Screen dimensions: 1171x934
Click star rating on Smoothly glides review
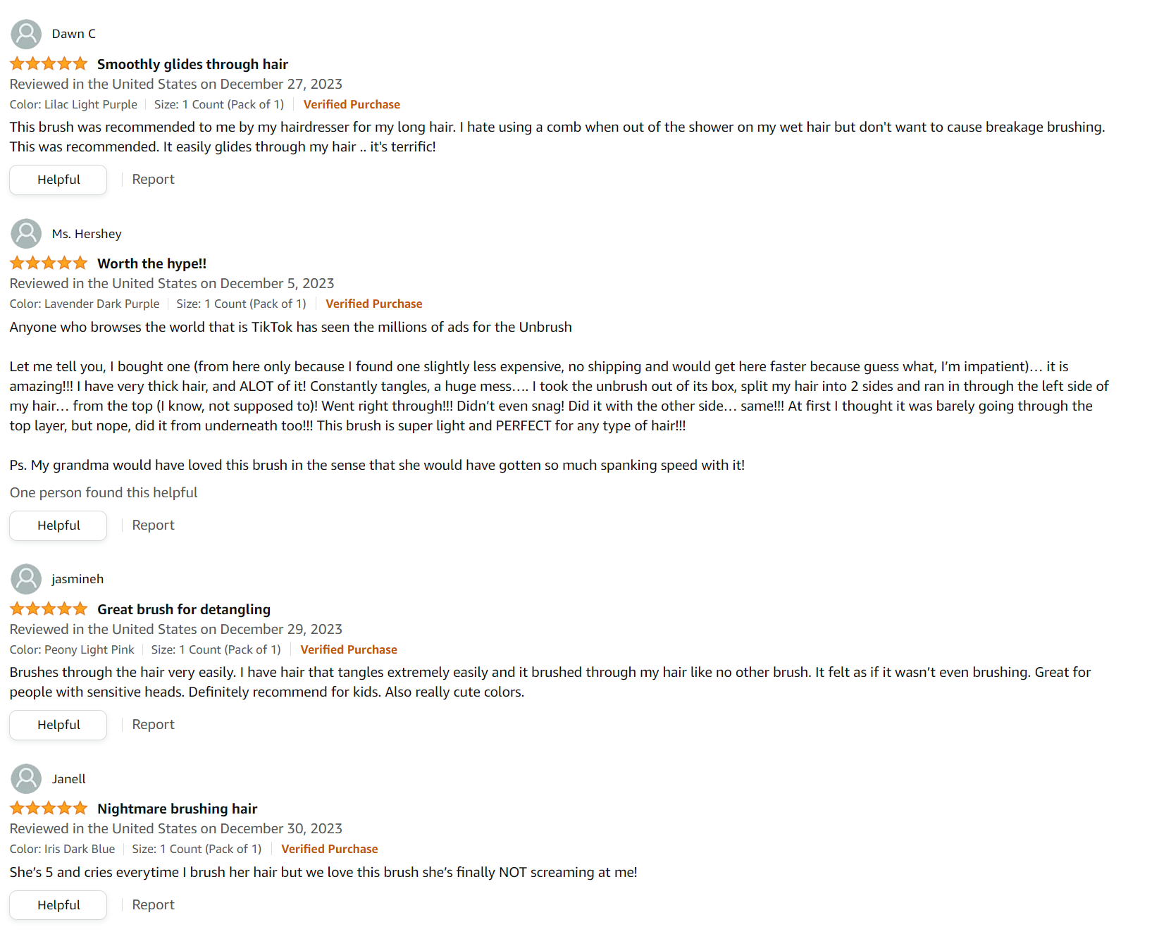point(49,64)
